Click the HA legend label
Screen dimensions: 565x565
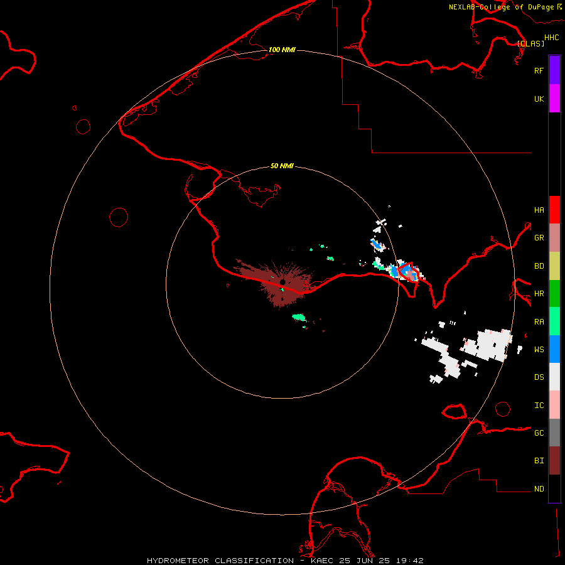[539, 210]
